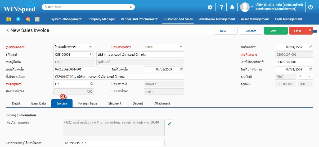Click the blue bookmark icon
This screenshot has height=147, width=319.
click(18, 19)
